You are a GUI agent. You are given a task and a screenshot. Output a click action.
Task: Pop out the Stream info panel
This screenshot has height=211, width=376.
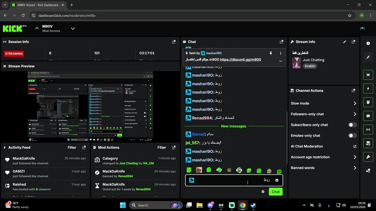tap(353, 42)
